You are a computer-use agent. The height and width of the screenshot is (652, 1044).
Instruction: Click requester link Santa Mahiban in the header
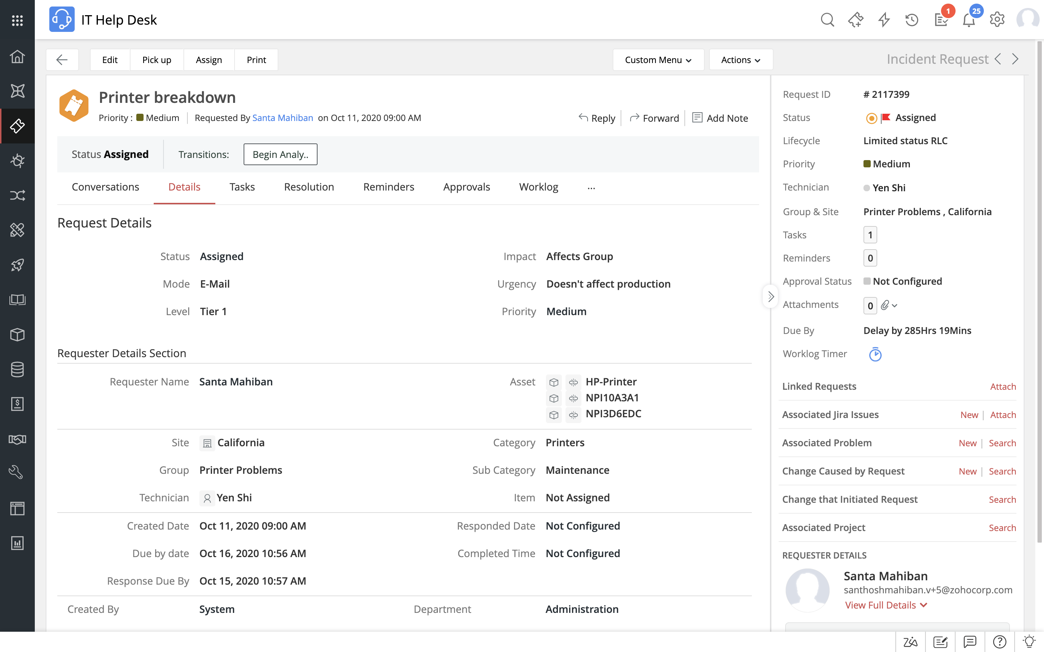pyautogui.click(x=283, y=118)
